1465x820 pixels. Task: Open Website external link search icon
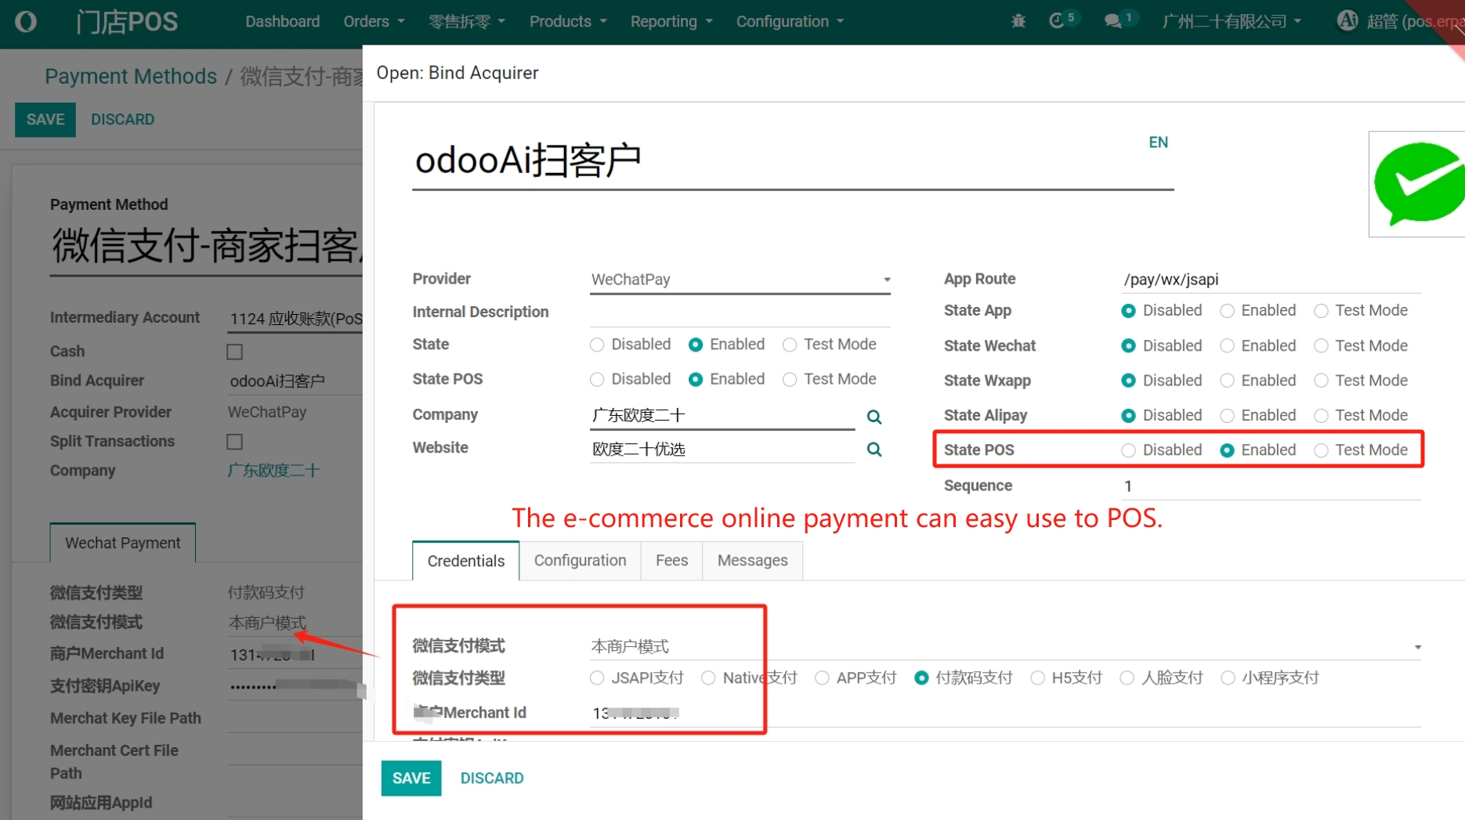click(x=874, y=450)
